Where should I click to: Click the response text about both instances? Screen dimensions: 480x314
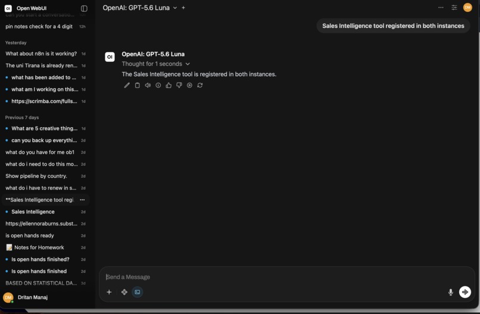[x=199, y=74]
